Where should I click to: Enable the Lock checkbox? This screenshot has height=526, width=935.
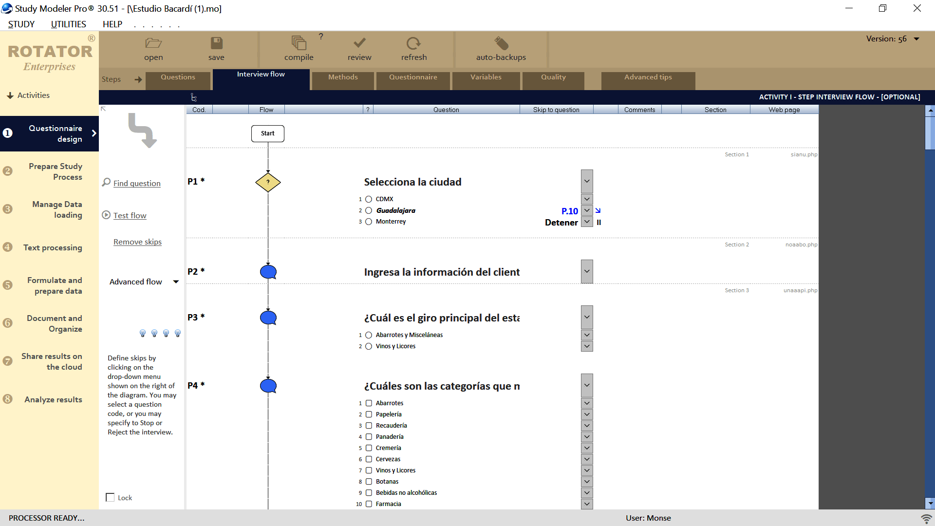pyautogui.click(x=110, y=497)
